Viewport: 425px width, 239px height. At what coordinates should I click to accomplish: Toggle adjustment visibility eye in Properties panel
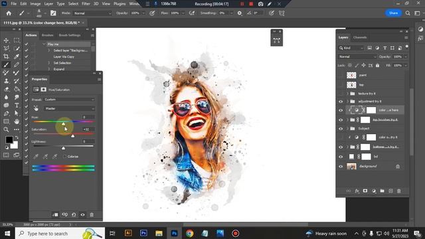tap(82, 215)
